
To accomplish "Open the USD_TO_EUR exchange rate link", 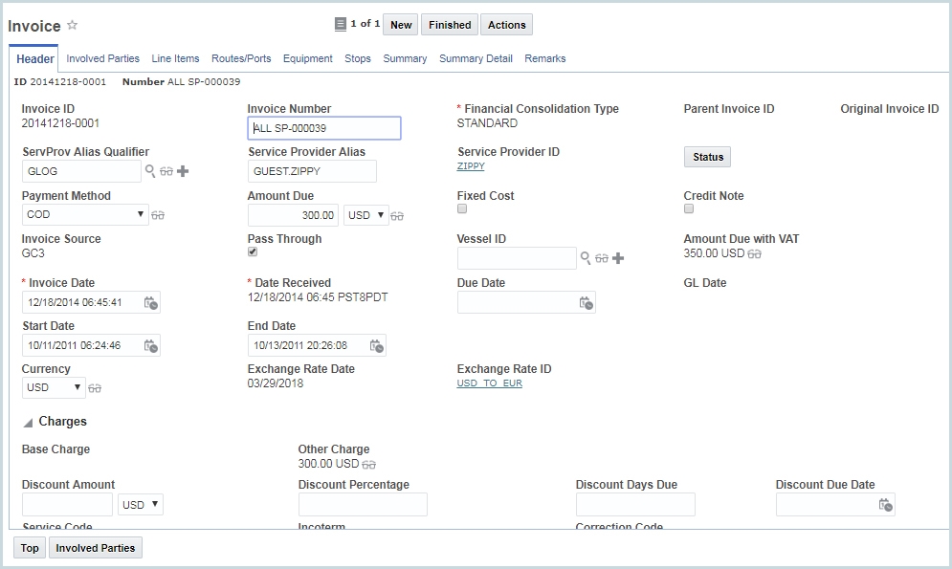I will pyautogui.click(x=489, y=383).
